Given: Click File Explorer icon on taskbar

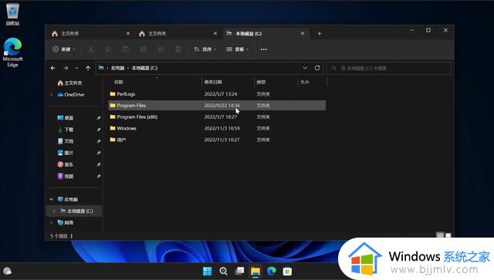Looking at the screenshot, I should click(x=255, y=272).
